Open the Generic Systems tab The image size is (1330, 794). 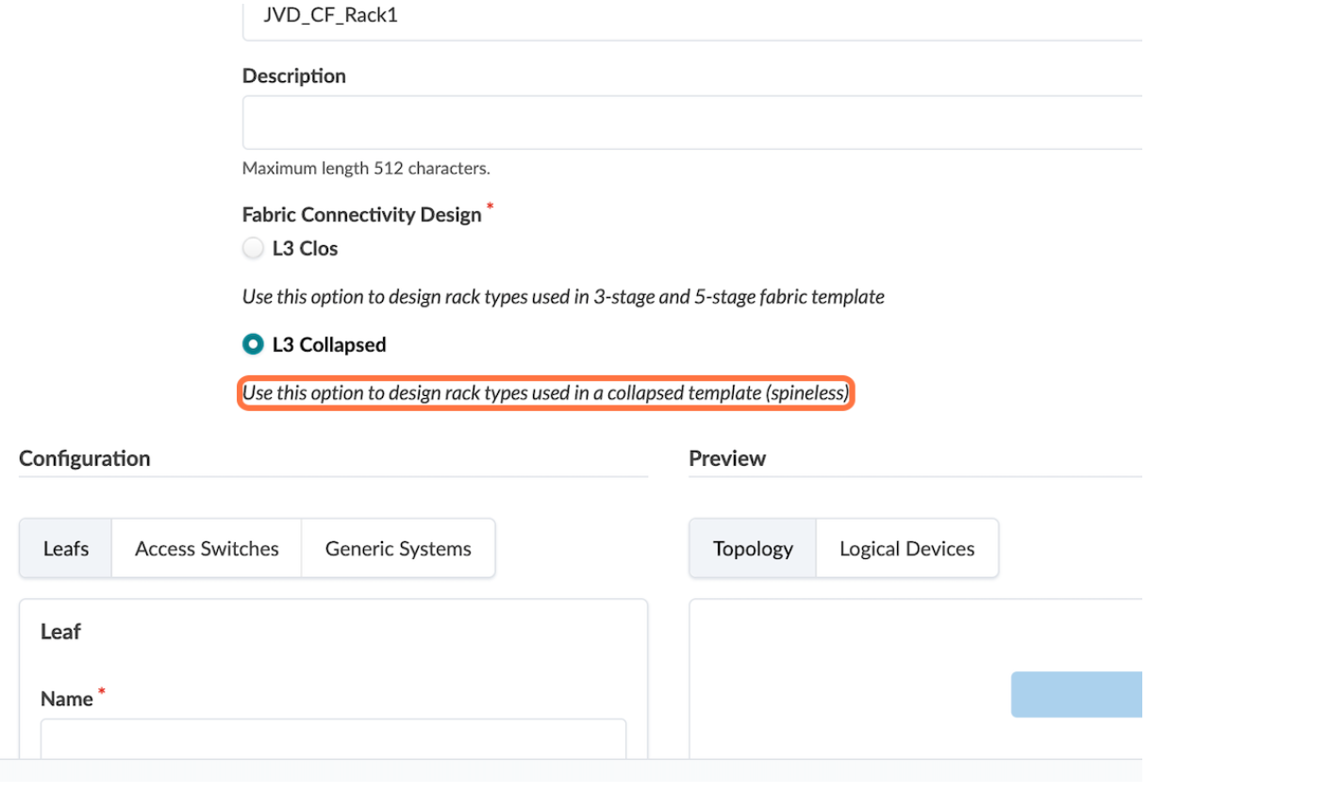click(x=398, y=549)
